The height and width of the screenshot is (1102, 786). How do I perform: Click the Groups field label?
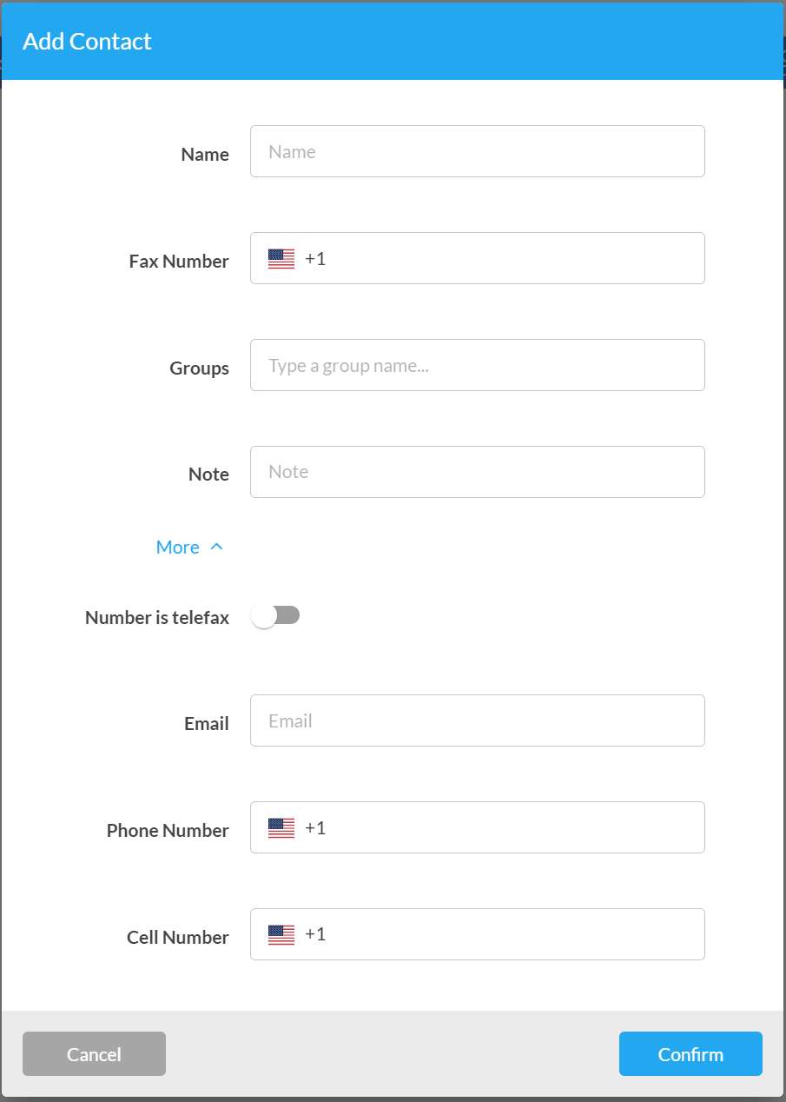[199, 368]
